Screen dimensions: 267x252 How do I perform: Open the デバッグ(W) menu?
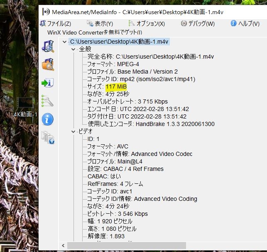[x=198, y=24]
